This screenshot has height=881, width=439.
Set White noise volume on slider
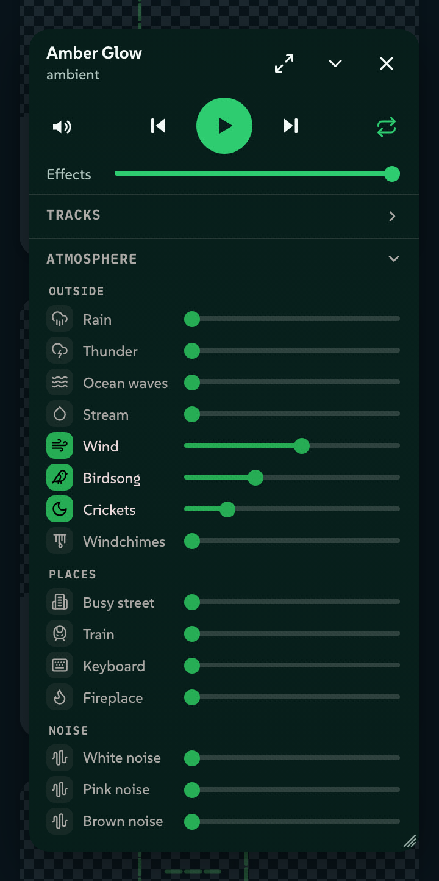(x=292, y=758)
